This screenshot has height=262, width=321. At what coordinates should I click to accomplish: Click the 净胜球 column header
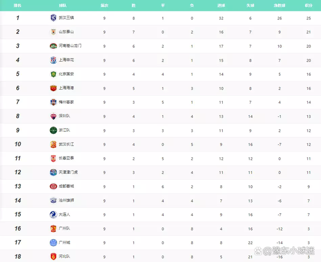[x=279, y=6]
